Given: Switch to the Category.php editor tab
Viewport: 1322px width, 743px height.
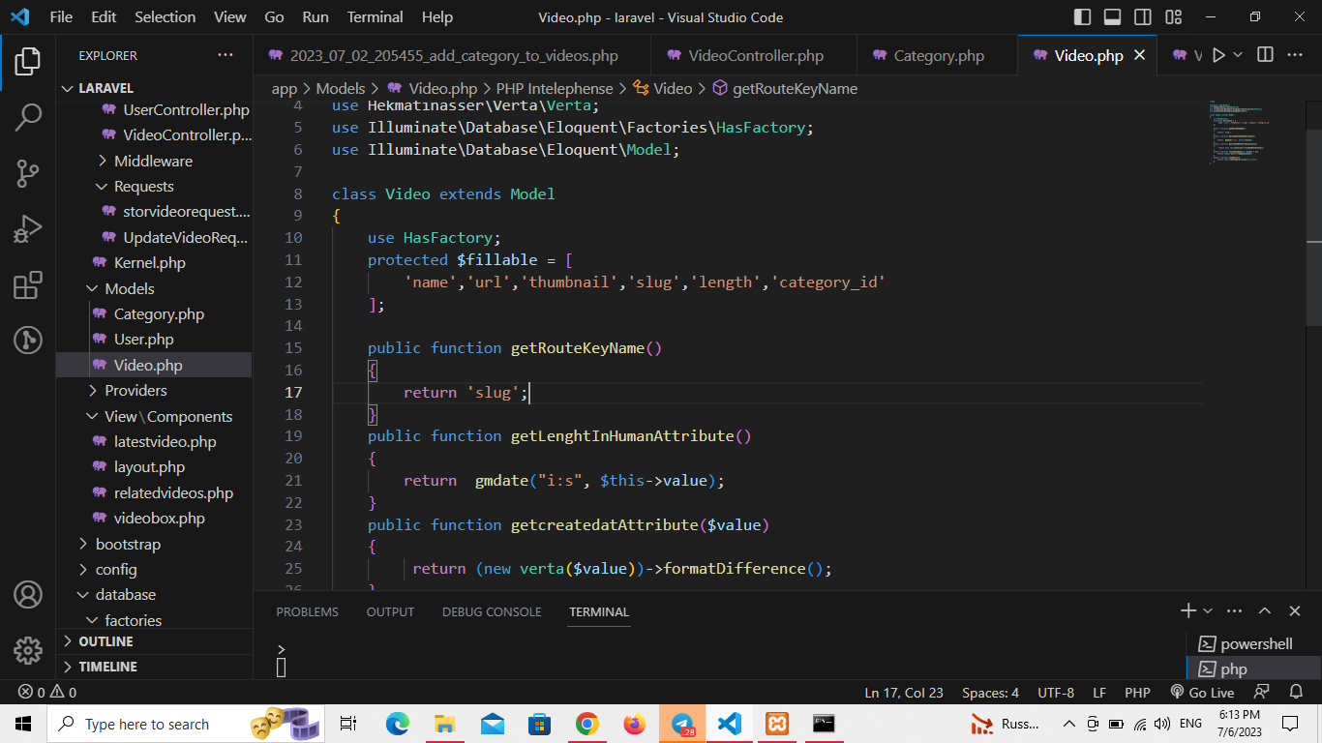Looking at the screenshot, I should (x=937, y=55).
